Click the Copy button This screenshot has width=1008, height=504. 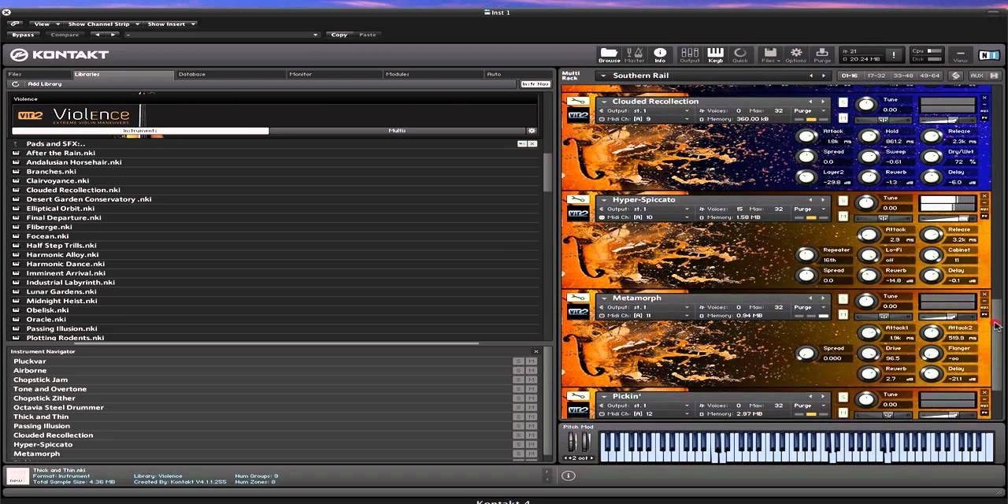tap(339, 35)
